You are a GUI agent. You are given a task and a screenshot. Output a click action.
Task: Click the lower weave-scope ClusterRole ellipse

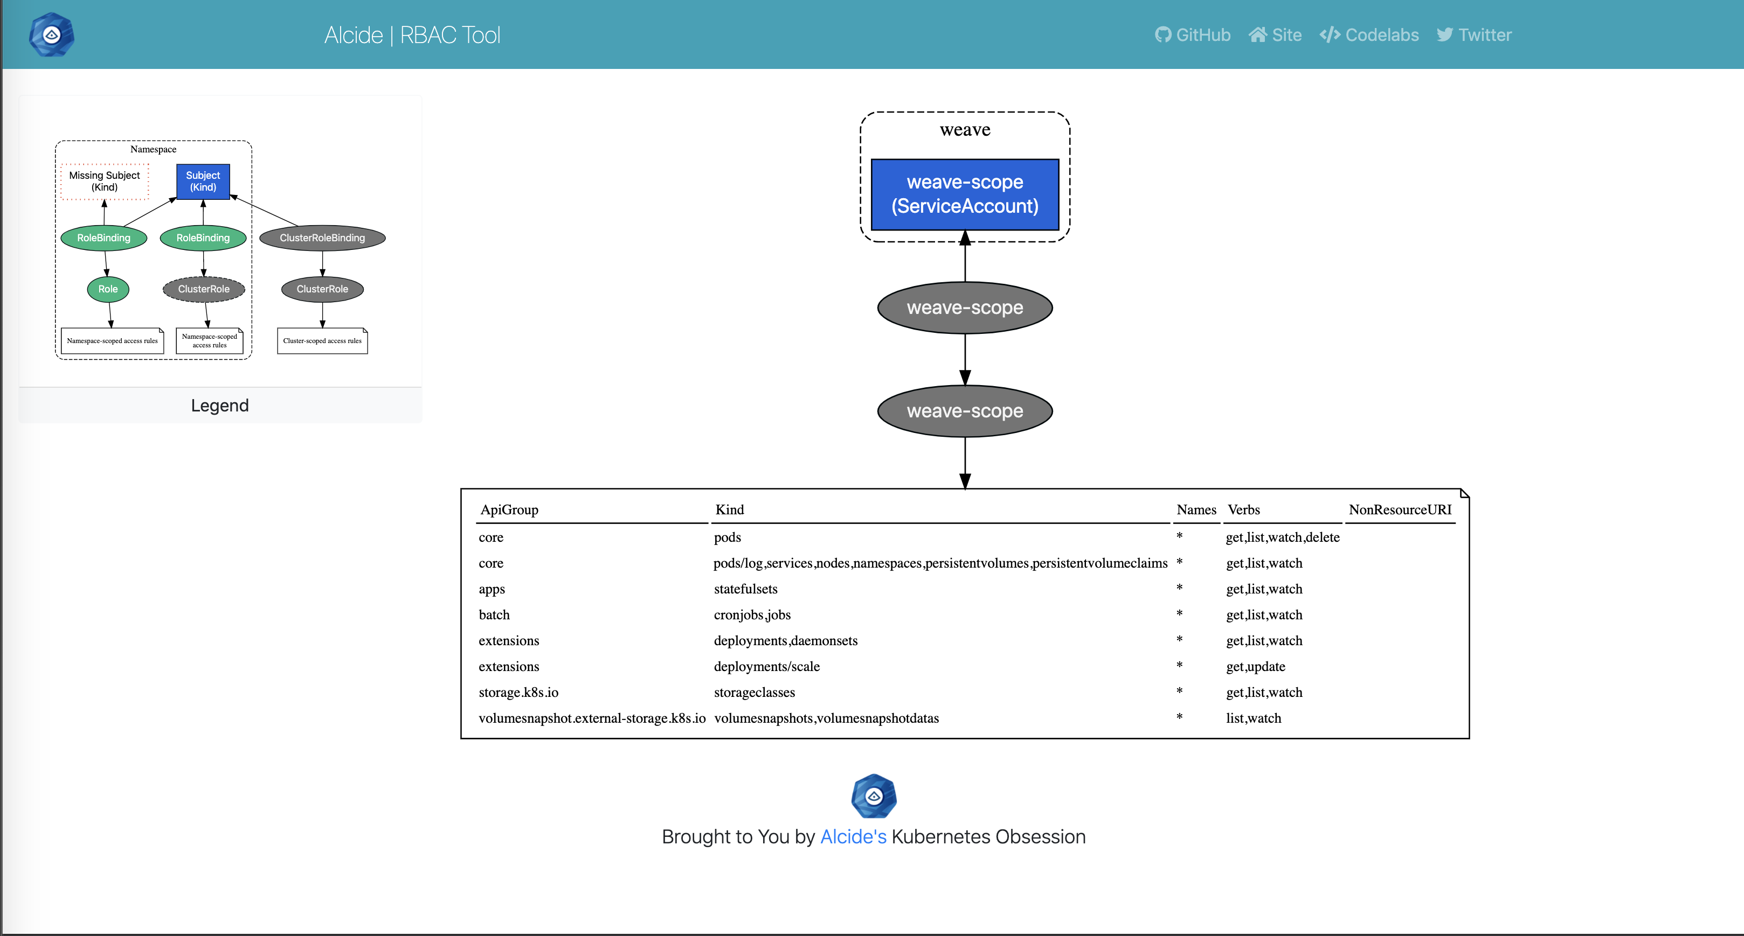(964, 411)
